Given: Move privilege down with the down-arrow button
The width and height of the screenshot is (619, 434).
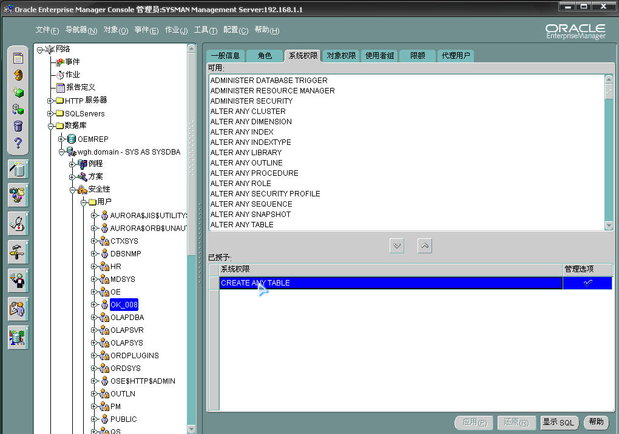Looking at the screenshot, I should [397, 245].
